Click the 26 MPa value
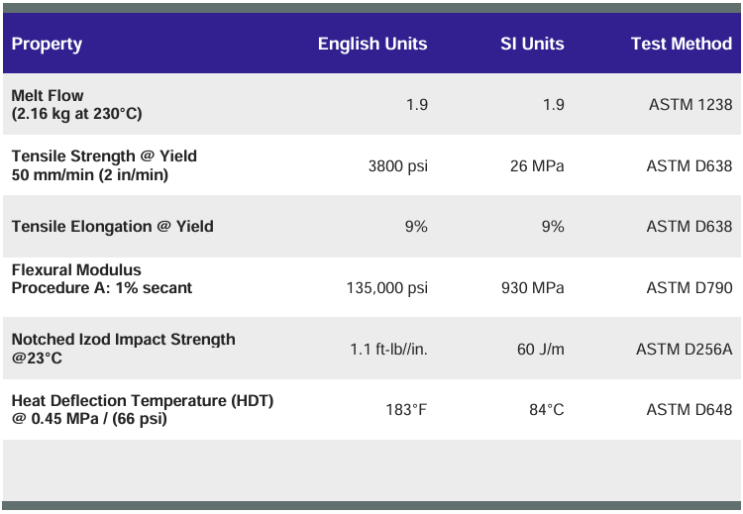Image resolution: width=743 pixels, height=514 pixels. [537, 165]
